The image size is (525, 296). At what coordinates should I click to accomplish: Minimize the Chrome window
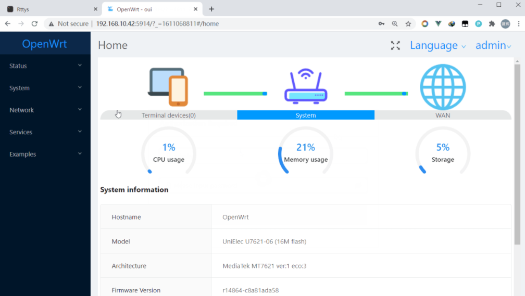pyautogui.click(x=480, y=5)
